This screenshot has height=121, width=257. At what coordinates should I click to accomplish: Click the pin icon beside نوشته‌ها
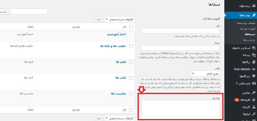[x=254, y=15]
